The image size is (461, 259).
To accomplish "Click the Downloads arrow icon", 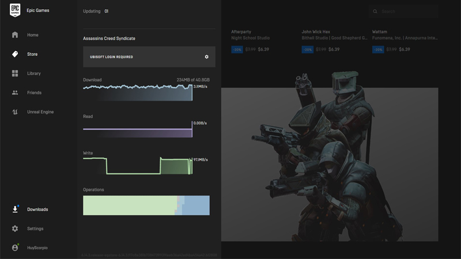I will 15,210.
